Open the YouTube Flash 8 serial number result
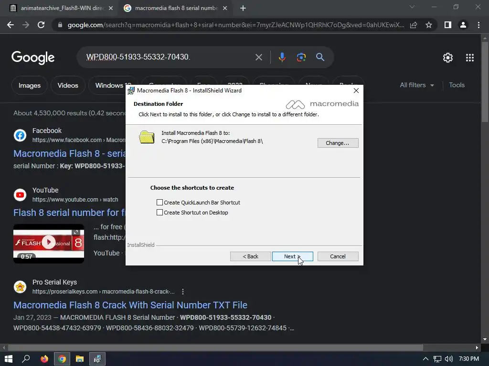489x366 pixels. [x=69, y=213]
